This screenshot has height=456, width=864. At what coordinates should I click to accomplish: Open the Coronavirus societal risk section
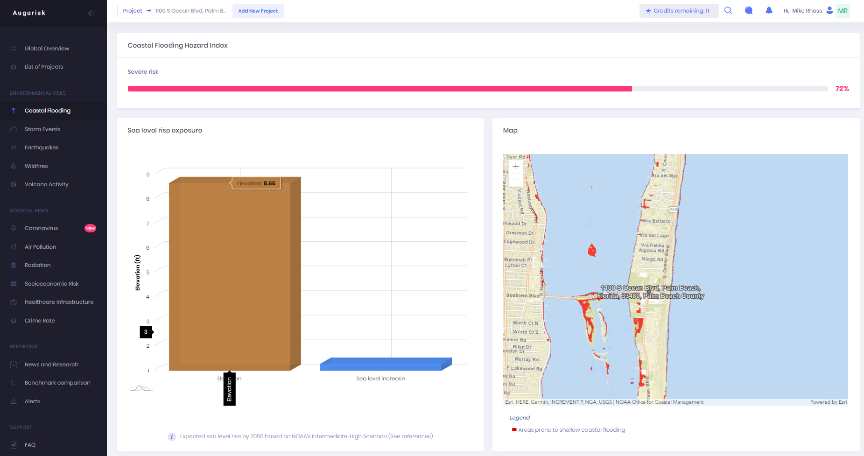[x=41, y=228]
